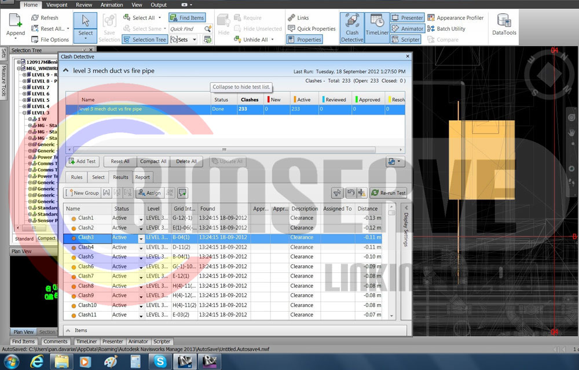Click the Manage Sets icon right of Sets

[207, 39]
